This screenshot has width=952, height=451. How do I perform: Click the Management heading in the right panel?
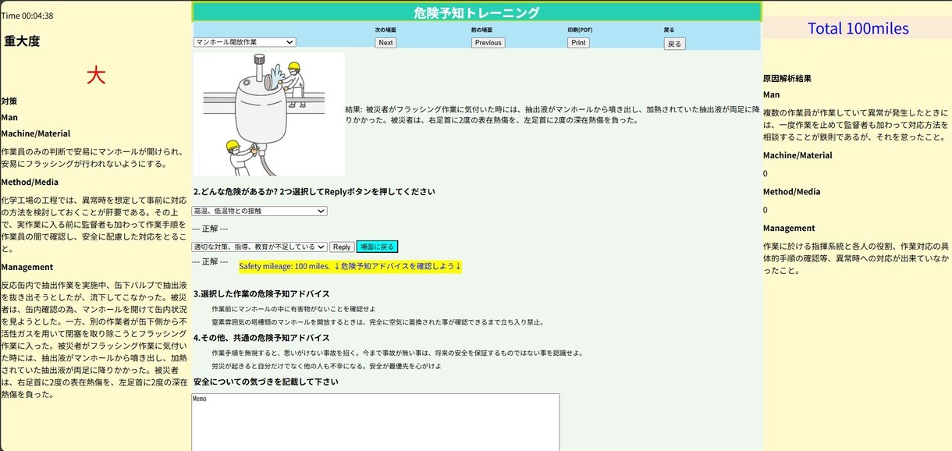point(789,228)
